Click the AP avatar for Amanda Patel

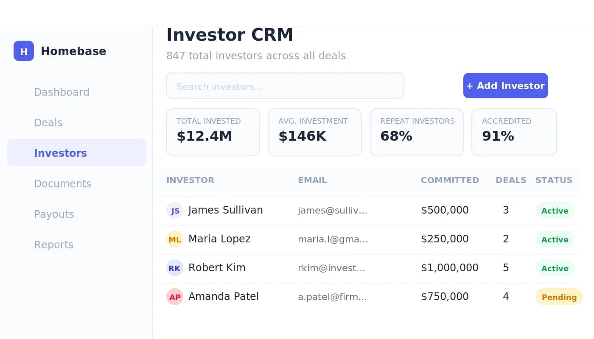pyautogui.click(x=175, y=297)
